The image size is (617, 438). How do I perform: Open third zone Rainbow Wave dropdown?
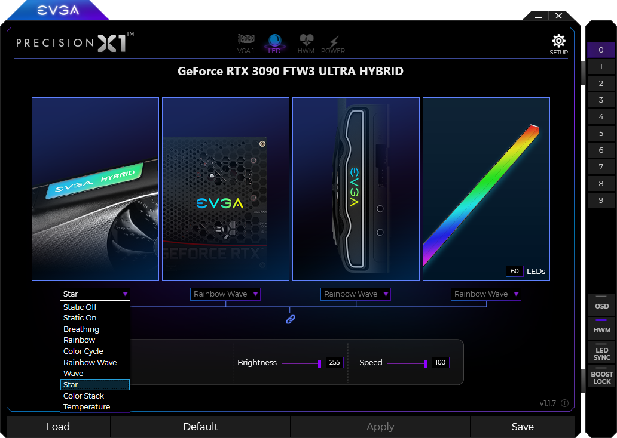click(x=355, y=294)
